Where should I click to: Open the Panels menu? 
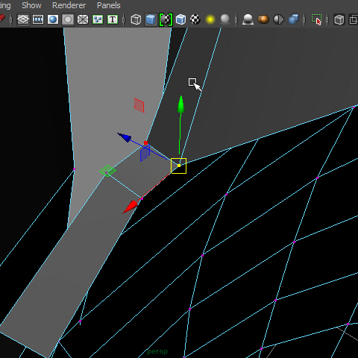[109, 5]
